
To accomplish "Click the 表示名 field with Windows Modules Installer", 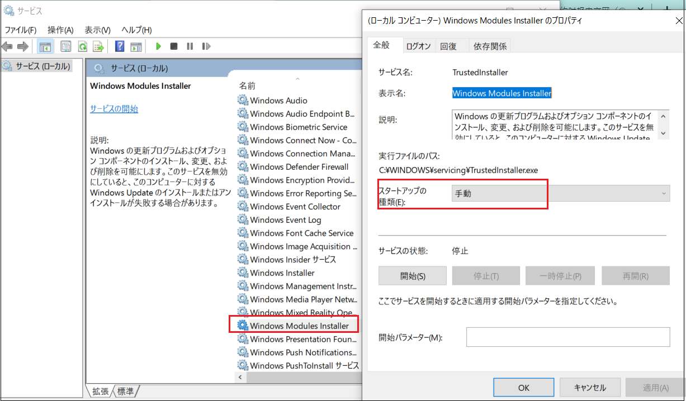I will (x=502, y=93).
